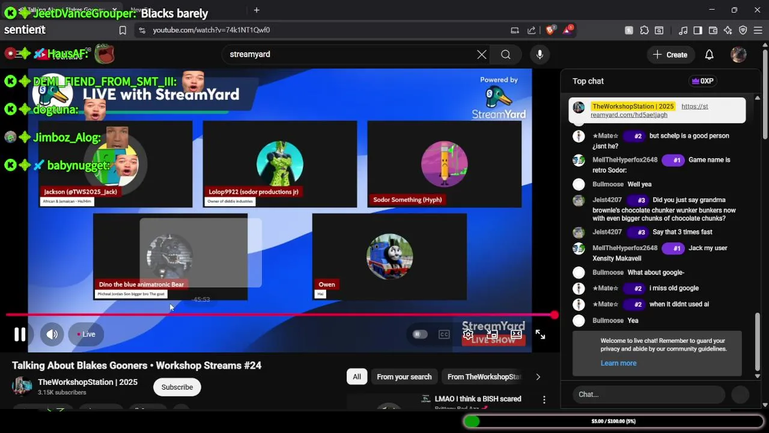The width and height of the screenshot is (769, 433).
Task: Open the streamyard link in pinned chat
Action: tap(649, 111)
